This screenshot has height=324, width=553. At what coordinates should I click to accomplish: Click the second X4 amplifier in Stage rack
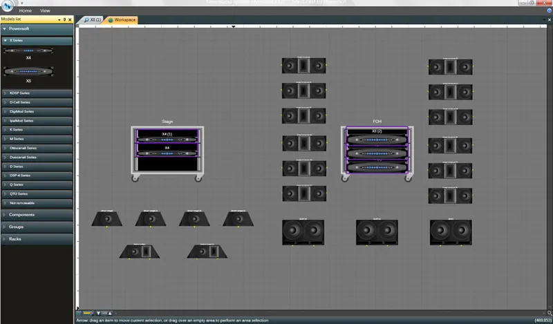(x=167, y=150)
